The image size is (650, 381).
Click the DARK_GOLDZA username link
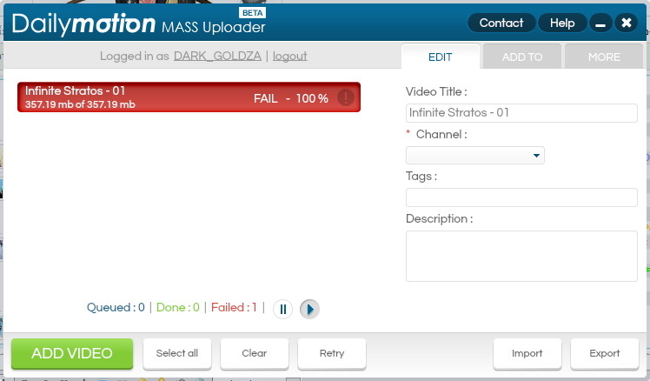[217, 56]
